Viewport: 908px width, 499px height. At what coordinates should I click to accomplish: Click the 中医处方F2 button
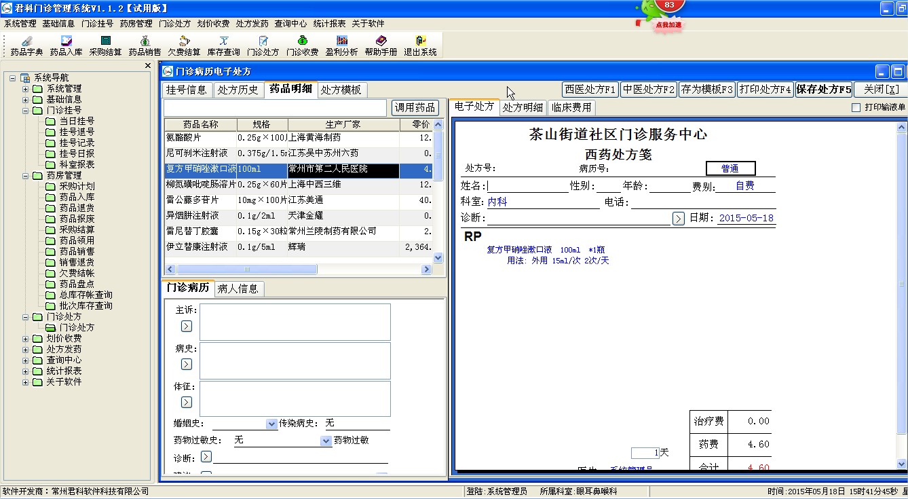pyautogui.click(x=649, y=90)
